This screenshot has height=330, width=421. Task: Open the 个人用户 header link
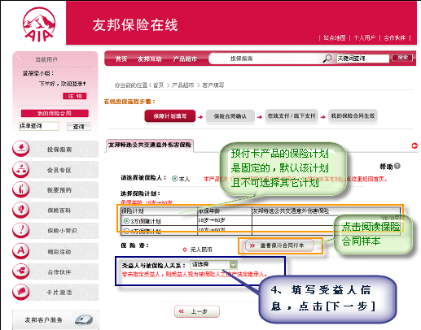point(365,37)
